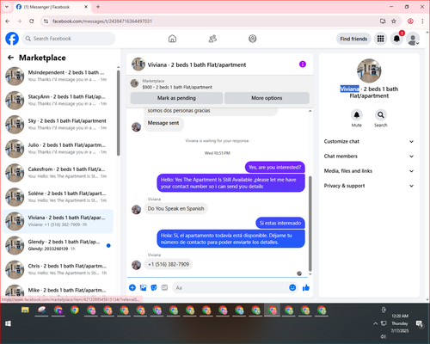This screenshot has width=430, height=344.
Task: Click the 'Do You Speak en Spanish' message
Action: coord(175,208)
